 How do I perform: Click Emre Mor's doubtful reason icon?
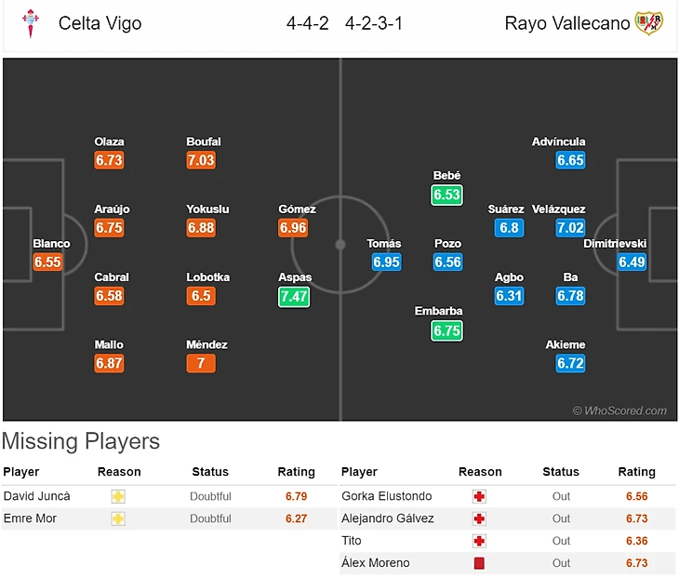[118, 518]
